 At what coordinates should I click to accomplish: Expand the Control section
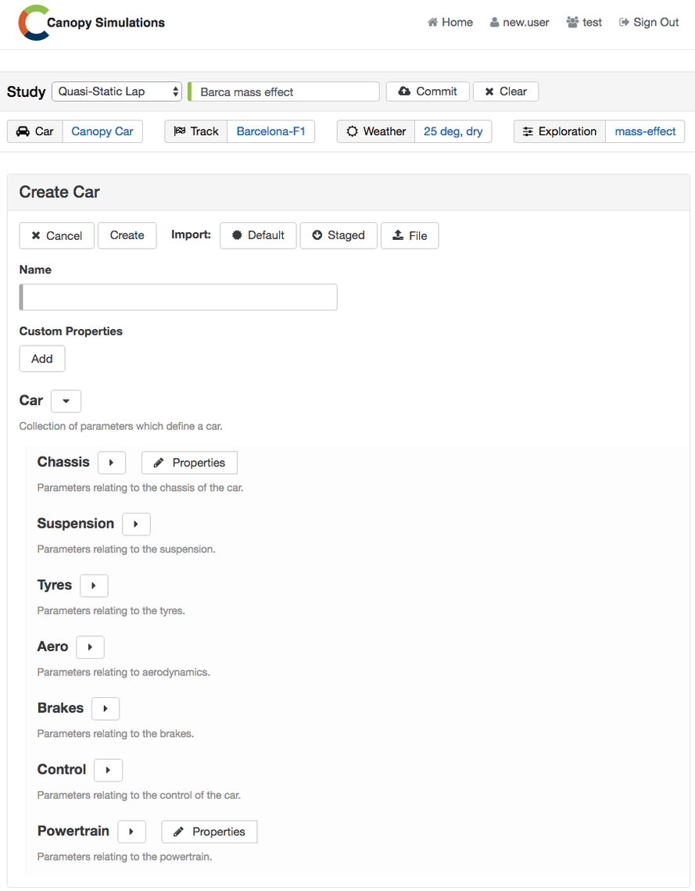click(109, 770)
